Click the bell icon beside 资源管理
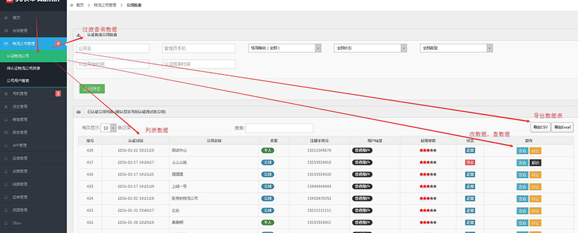The height and width of the screenshot is (233, 578). 6,210
